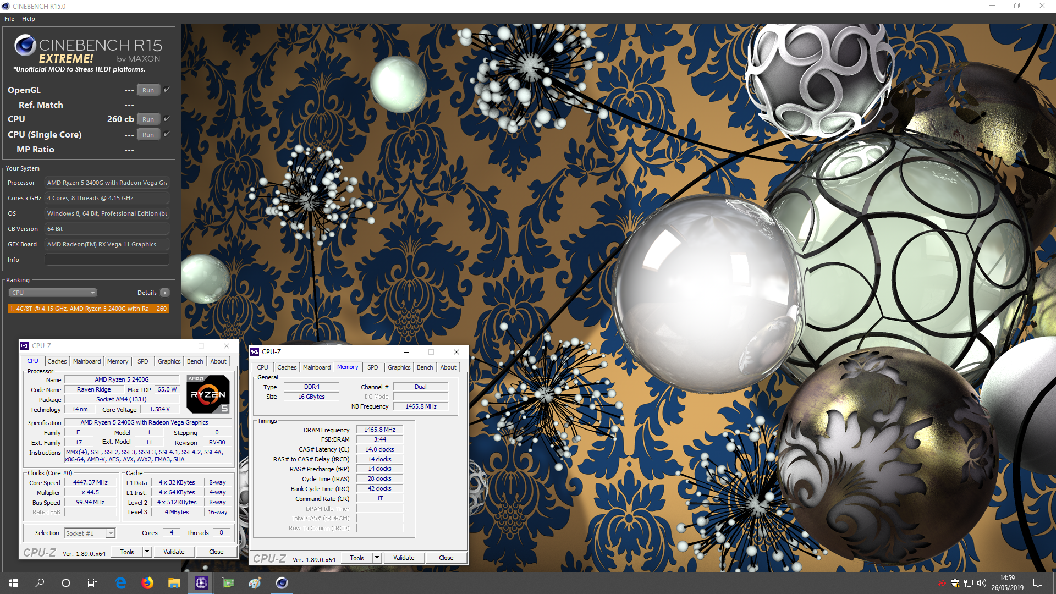Open the Ranking CPU dropdown

(x=53, y=293)
